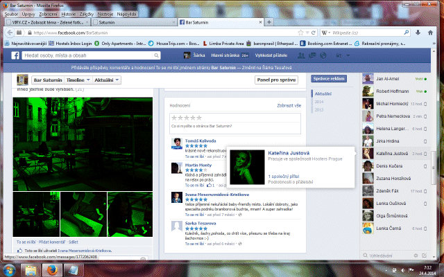Open the Facebook privacy shortcuts icon
This screenshot has height=277, width=444.
pos(339,55)
